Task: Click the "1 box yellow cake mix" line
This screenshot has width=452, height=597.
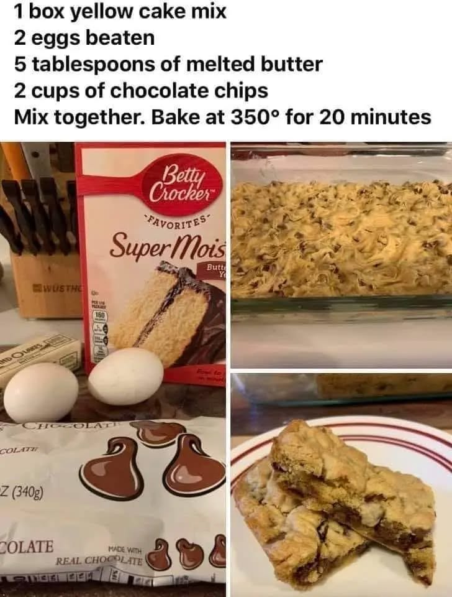Action: pos(120,12)
